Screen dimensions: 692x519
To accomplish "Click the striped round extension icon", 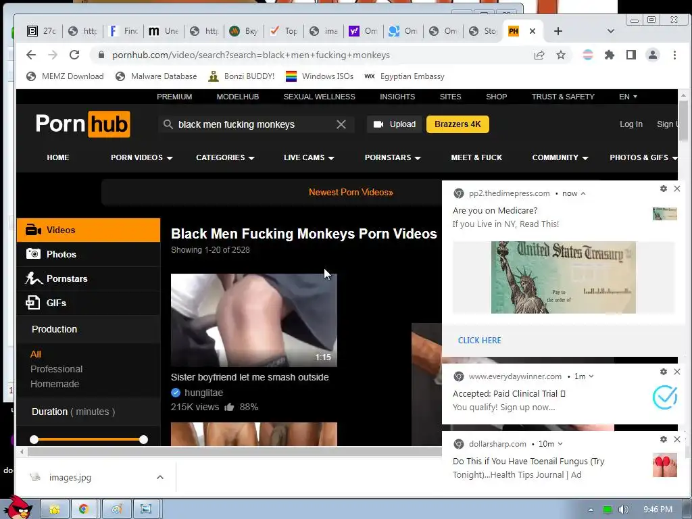I will point(588,55).
